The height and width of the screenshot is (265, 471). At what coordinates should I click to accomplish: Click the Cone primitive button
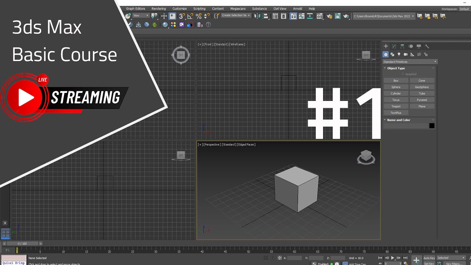422,81
